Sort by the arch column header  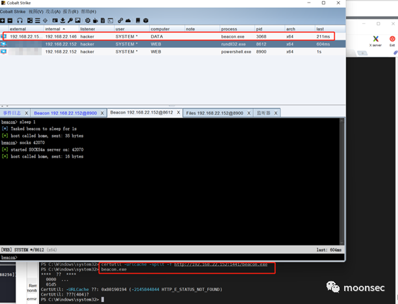click(x=300, y=29)
